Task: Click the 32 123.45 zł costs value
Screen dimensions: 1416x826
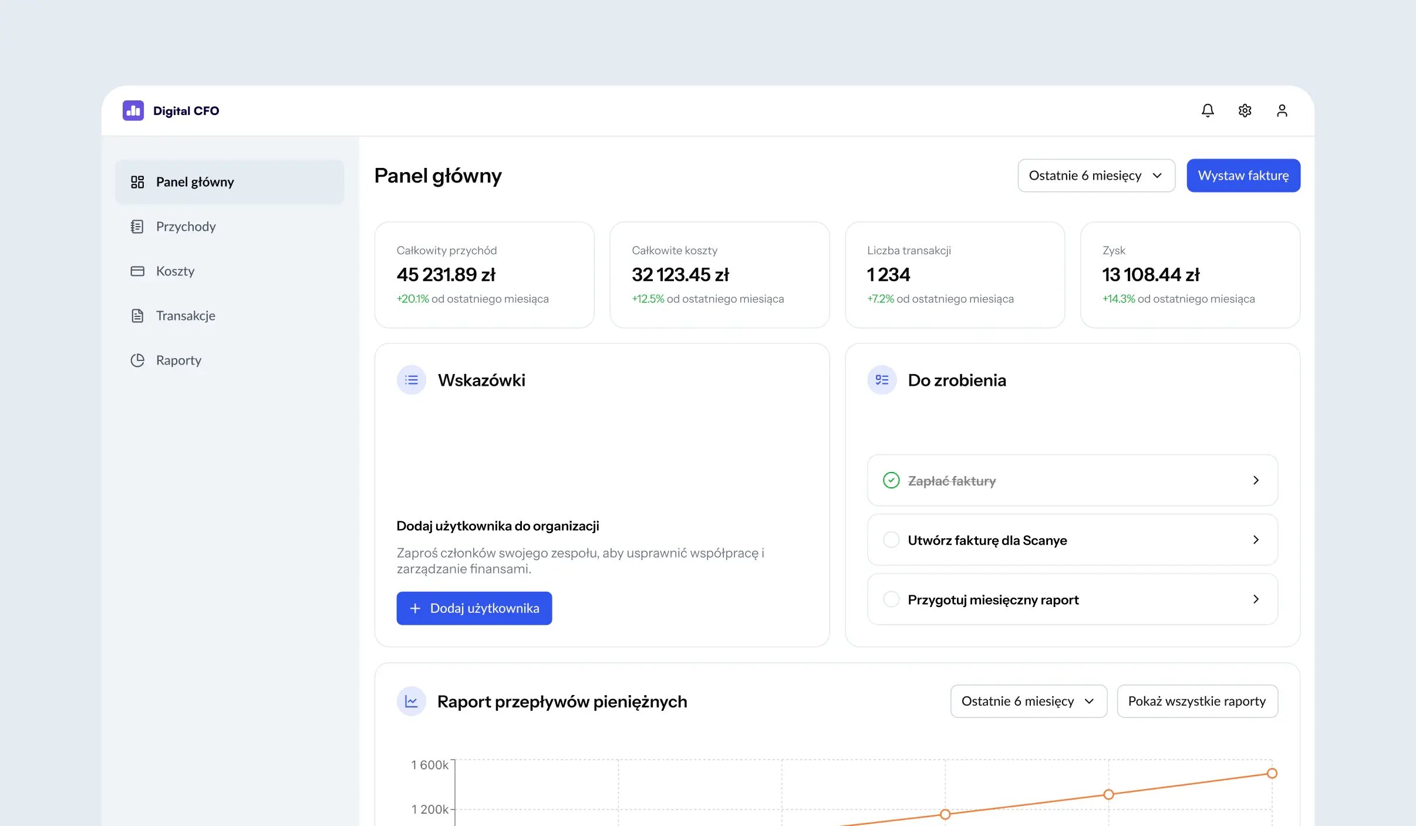Action: (x=680, y=275)
